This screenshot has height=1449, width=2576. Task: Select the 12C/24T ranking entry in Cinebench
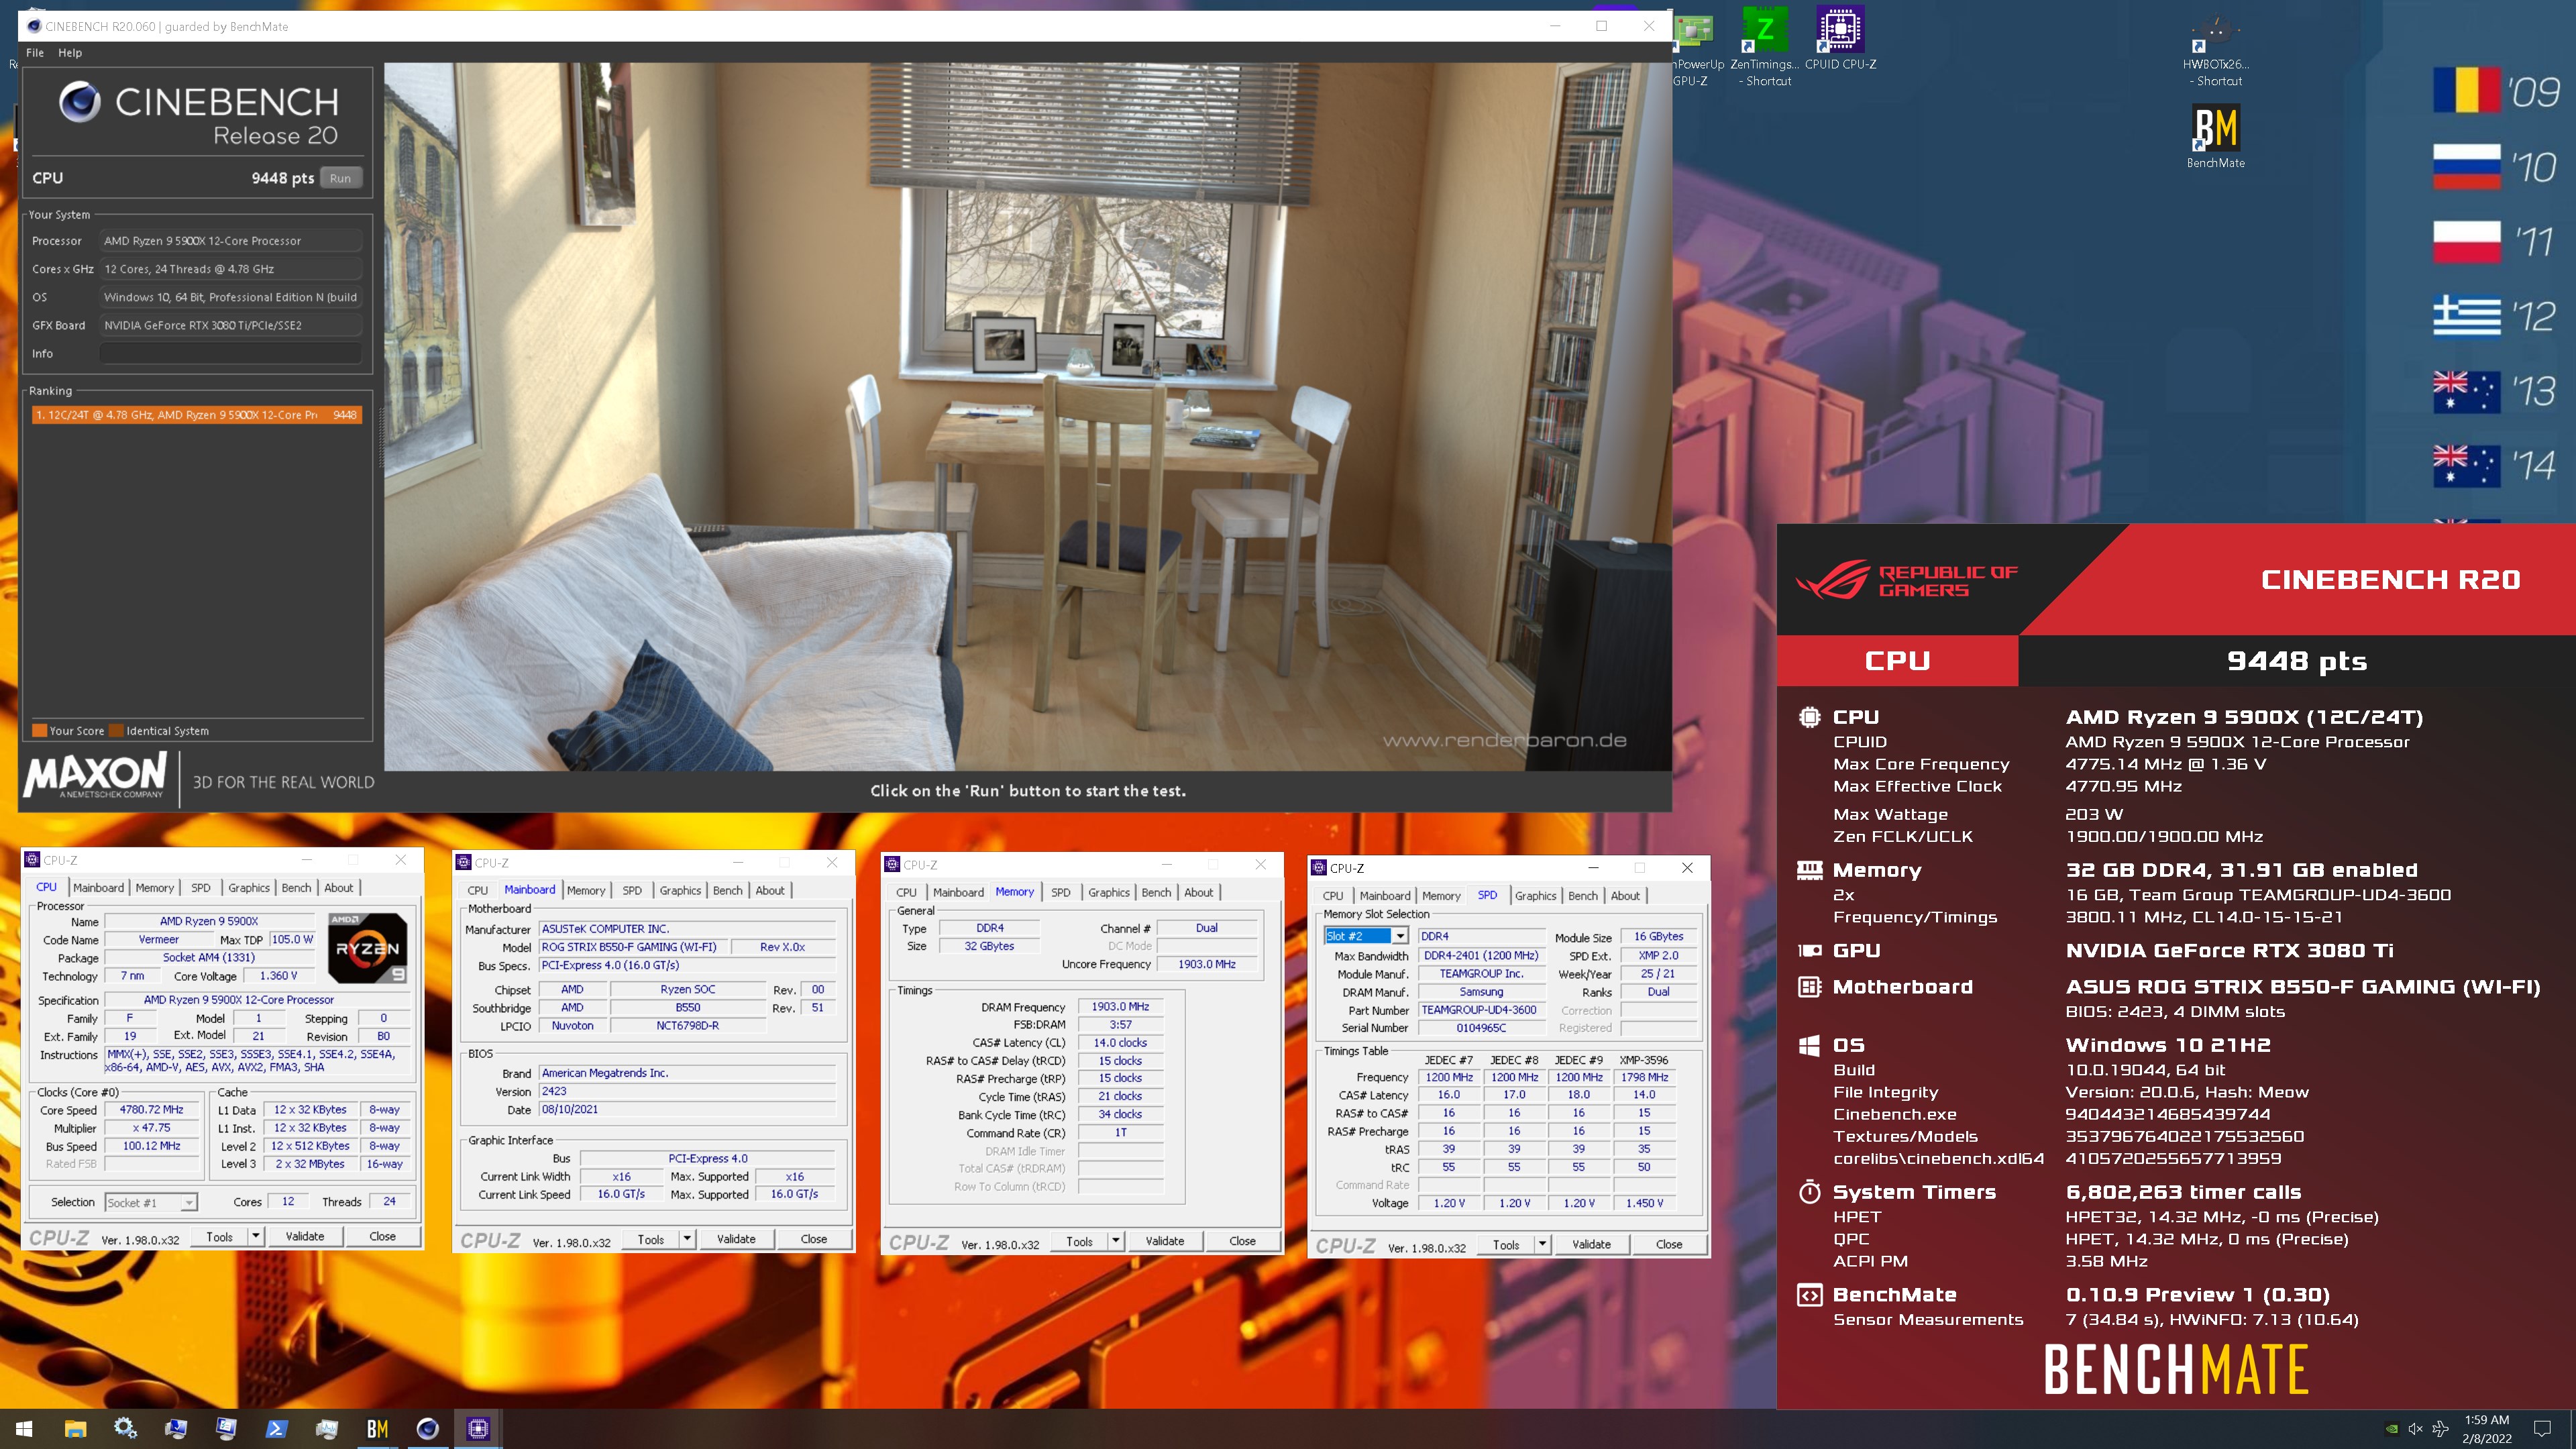tap(196, 415)
